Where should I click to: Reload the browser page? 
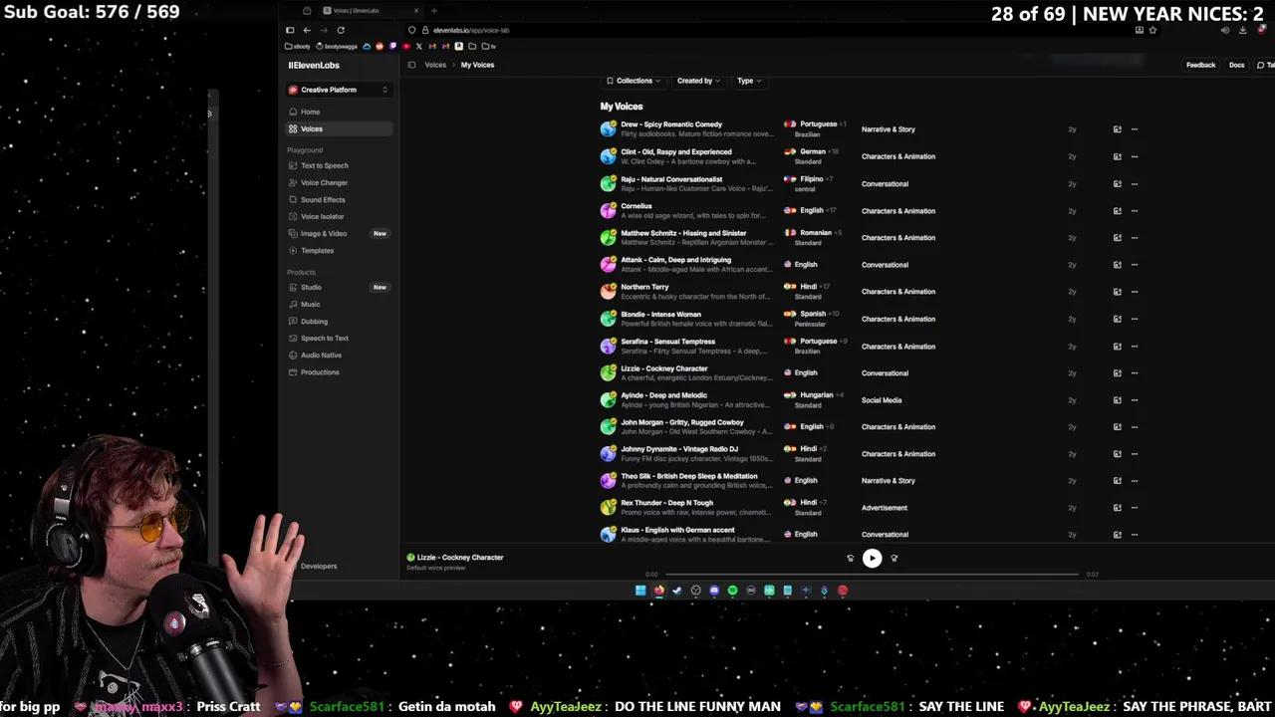[x=341, y=30]
